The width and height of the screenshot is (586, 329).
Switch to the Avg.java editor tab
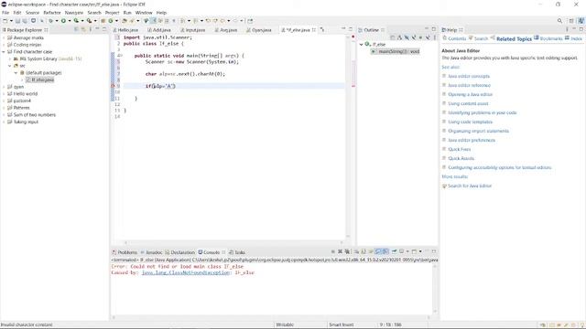(226, 30)
